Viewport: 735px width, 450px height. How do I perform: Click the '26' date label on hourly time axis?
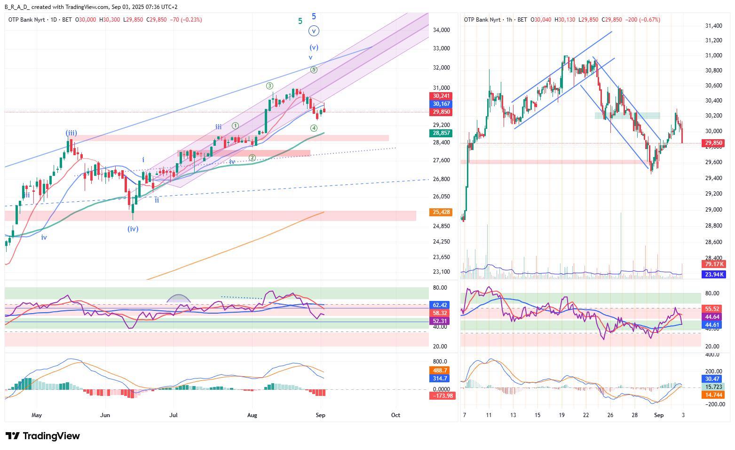pos(610,415)
